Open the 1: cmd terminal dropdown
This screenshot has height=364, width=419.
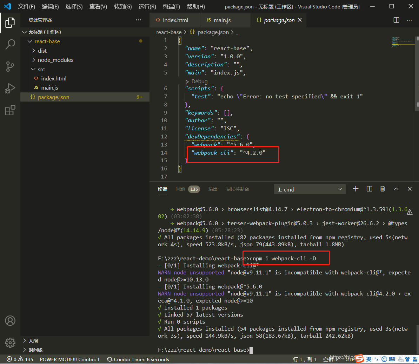pos(310,189)
